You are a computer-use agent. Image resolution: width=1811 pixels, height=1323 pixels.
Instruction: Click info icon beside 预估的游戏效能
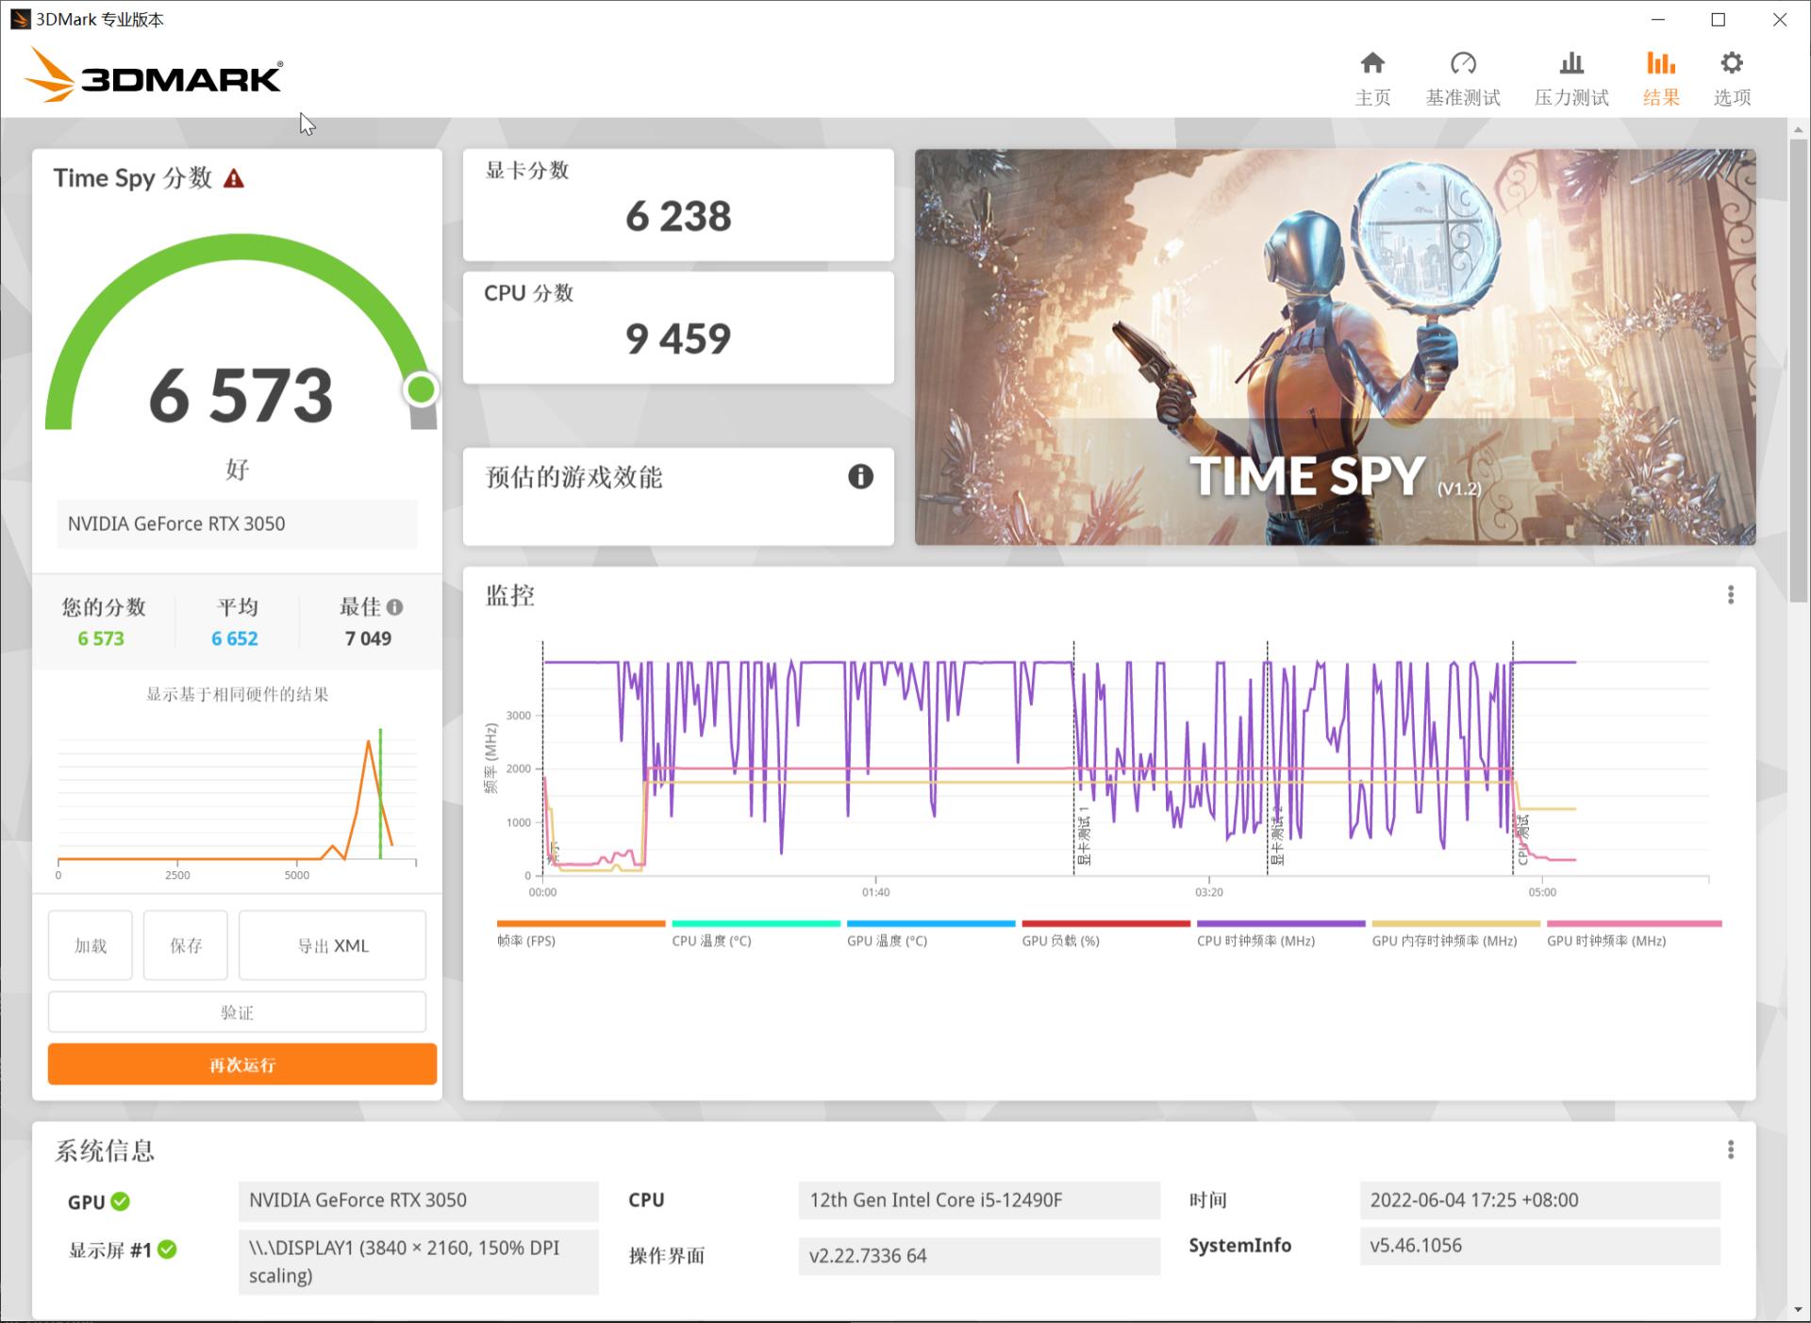click(859, 477)
